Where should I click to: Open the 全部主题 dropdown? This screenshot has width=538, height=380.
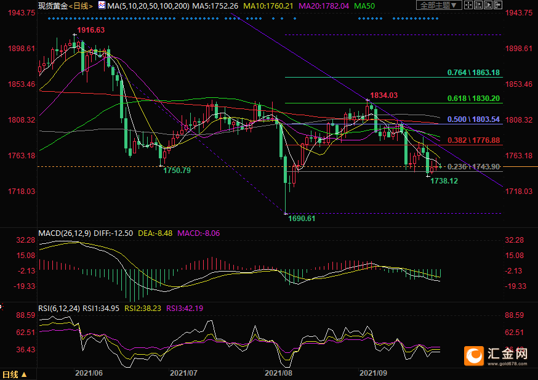(x=439, y=6)
